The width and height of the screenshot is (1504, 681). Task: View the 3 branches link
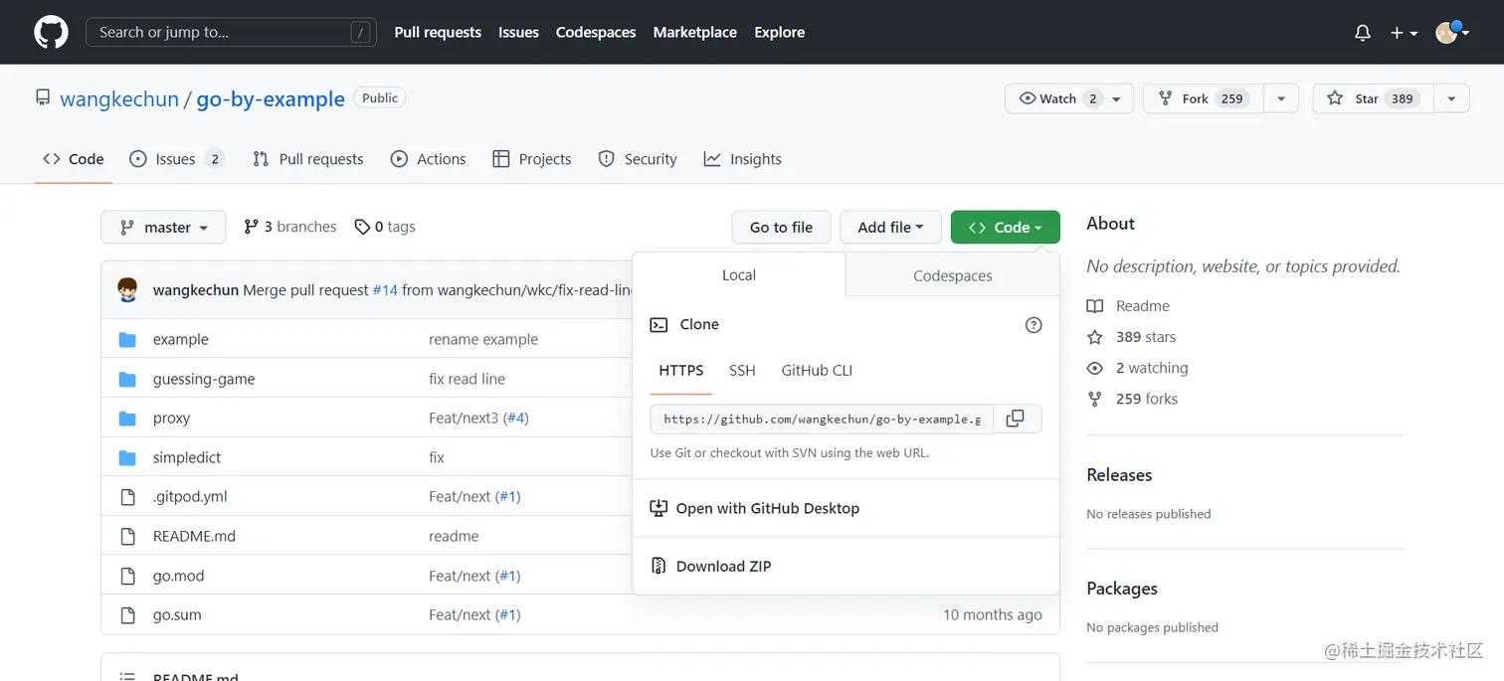(290, 227)
